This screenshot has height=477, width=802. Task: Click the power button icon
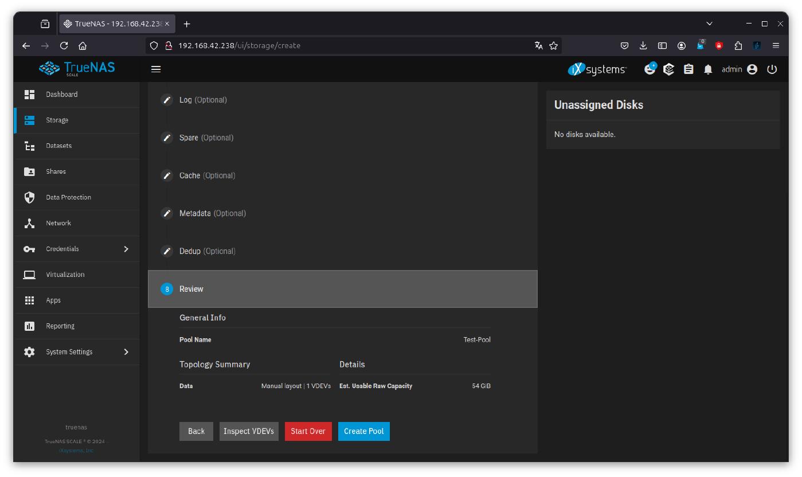click(772, 69)
